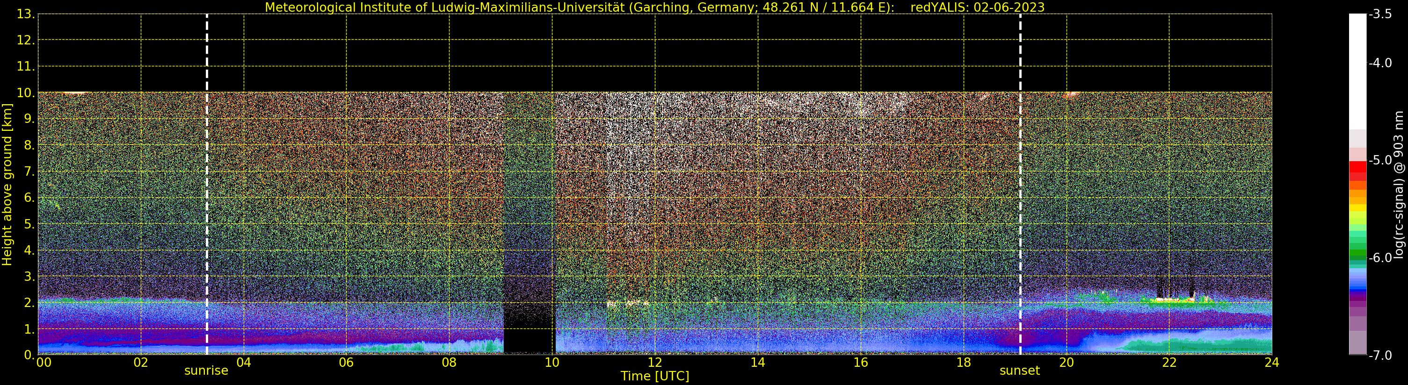Click the white segment of the colorbar
Screen dimensions: 1408x385
point(1357,71)
